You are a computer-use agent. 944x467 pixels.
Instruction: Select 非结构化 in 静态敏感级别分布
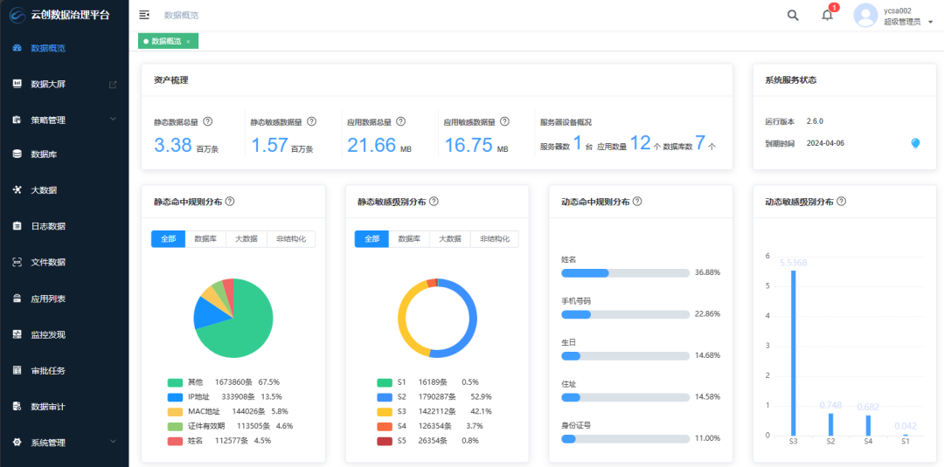494,238
